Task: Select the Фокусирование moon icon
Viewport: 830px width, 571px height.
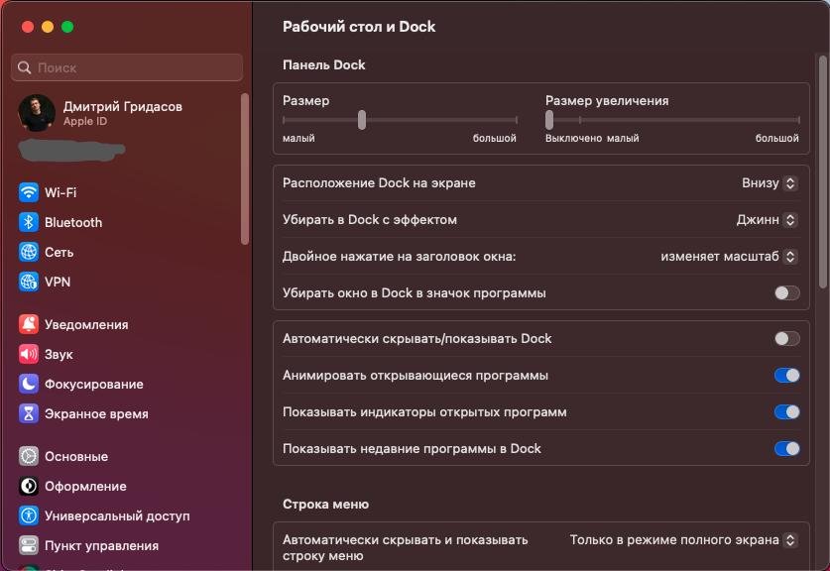Action: point(29,384)
